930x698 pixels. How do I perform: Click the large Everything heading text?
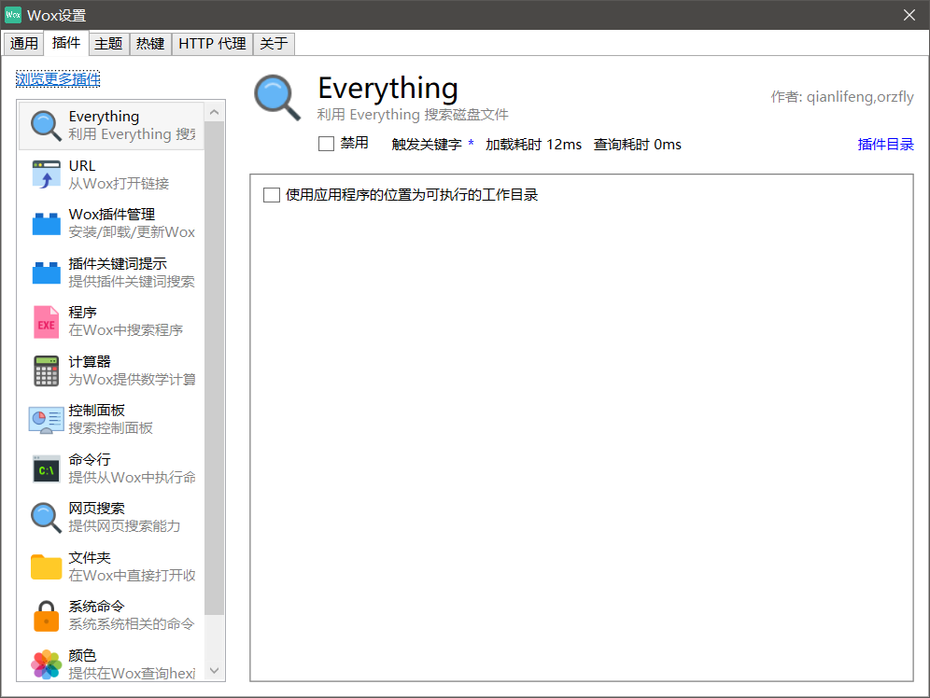tap(387, 89)
